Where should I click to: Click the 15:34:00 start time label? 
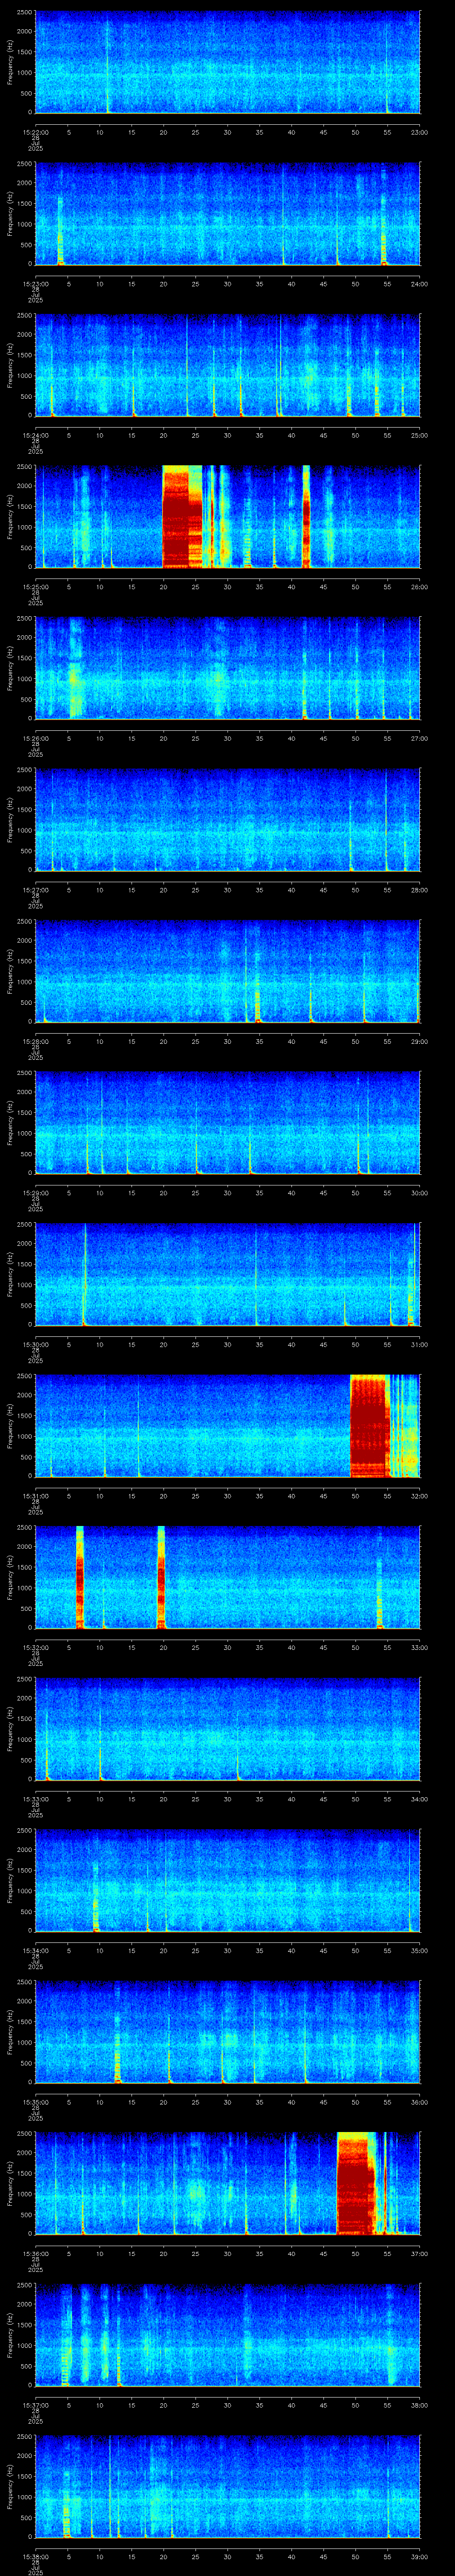[35, 1950]
